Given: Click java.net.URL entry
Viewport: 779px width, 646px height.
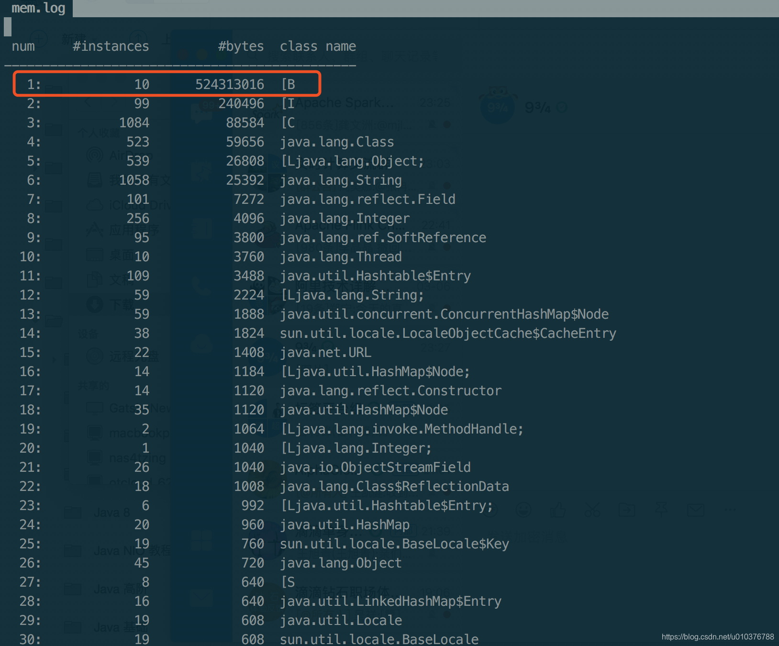Looking at the screenshot, I should click(x=325, y=353).
